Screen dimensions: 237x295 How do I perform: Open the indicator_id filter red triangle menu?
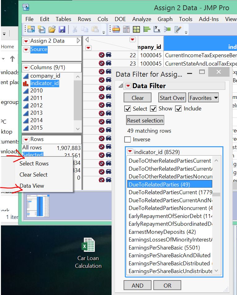(130, 151)
